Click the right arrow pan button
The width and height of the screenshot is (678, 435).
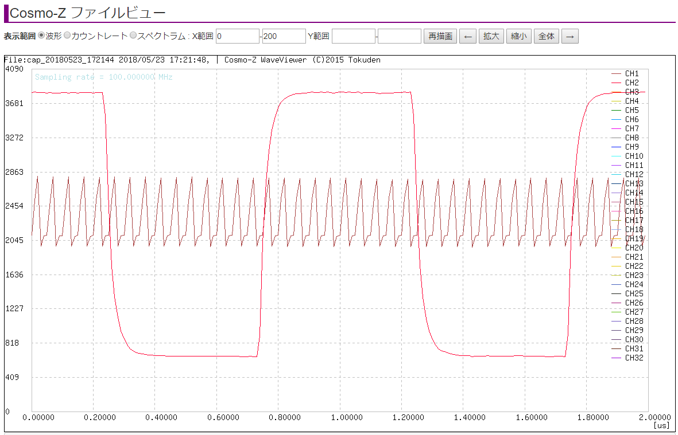click(569, 36)
